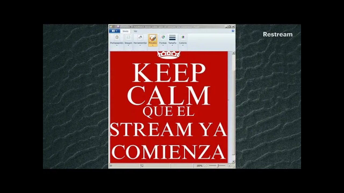Click the Paint app icon in title bar
Screen dimensions: 344x193
click(111, 27)
